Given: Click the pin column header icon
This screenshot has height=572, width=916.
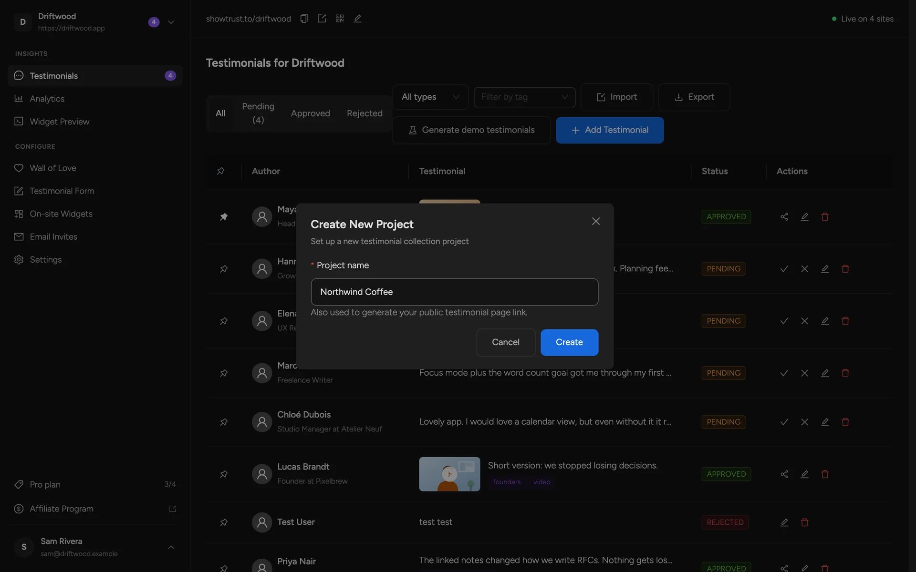Looking at the screenshot, I should point(220,171).
